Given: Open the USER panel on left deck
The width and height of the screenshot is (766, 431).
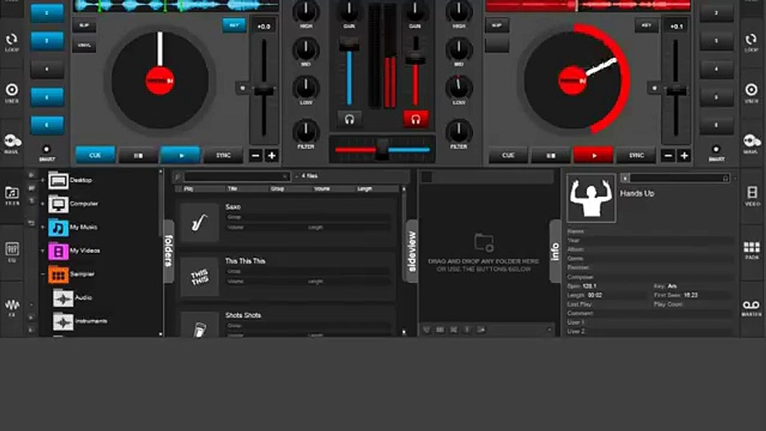Looking at the screenshot, I should (x=11, y=92).
